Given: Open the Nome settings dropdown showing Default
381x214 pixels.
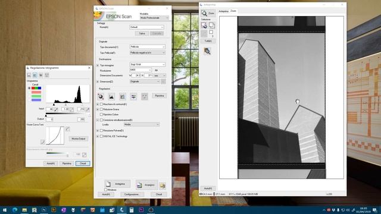Looking at the screenshot, I should [x=146, y=27].
